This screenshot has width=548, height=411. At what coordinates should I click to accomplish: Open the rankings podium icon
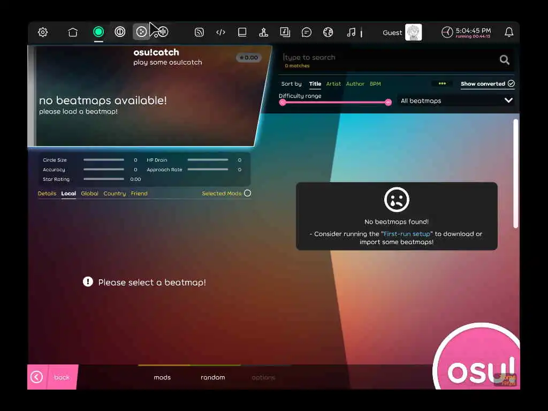click(263, 33)
